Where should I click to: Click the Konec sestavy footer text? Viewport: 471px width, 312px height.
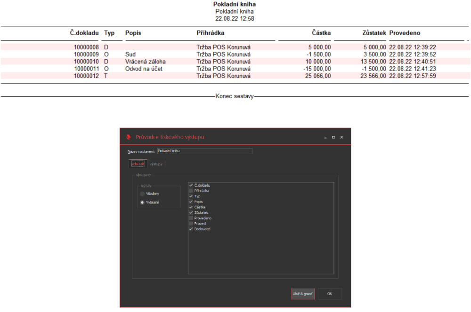(235, 96)
